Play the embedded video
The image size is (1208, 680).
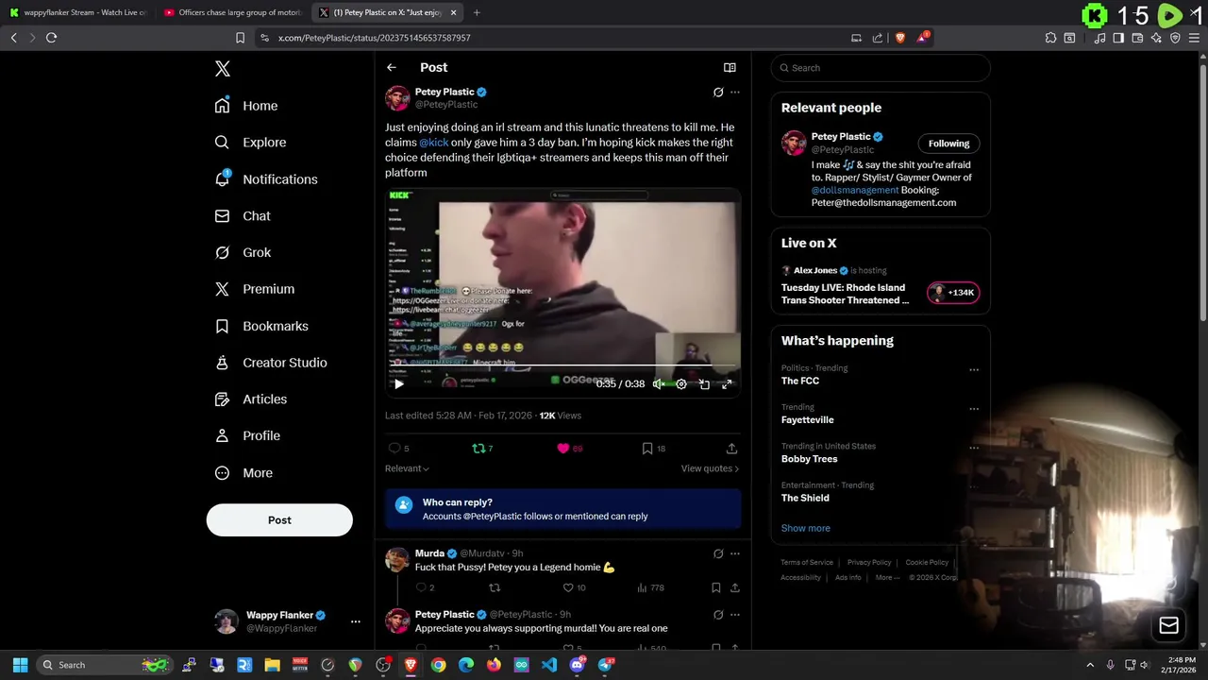399,384
